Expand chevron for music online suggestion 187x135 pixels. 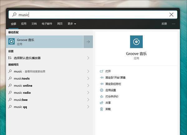click(88, 85)
